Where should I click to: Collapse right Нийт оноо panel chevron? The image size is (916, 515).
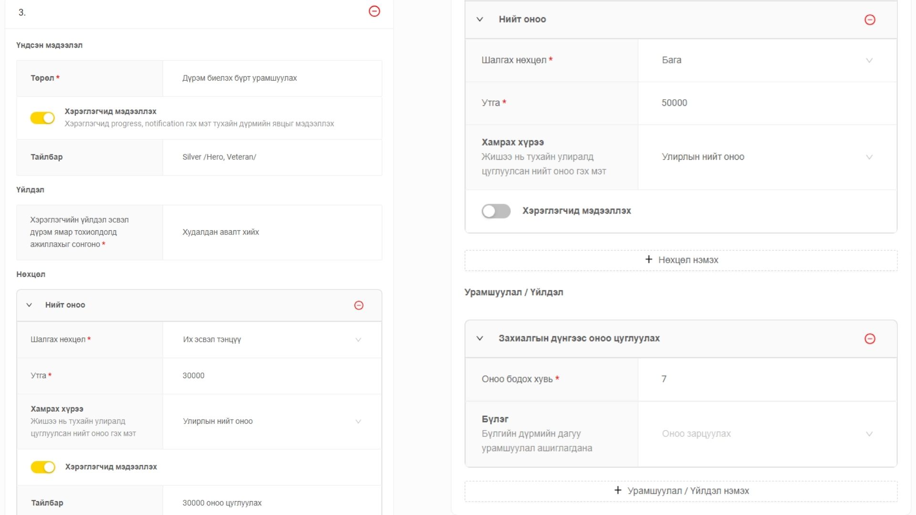480,20
